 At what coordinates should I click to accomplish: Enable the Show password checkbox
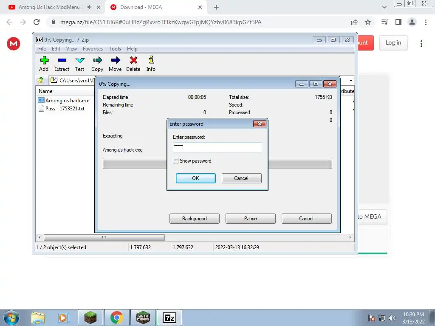pyautogui.click(x=175, y=161)
